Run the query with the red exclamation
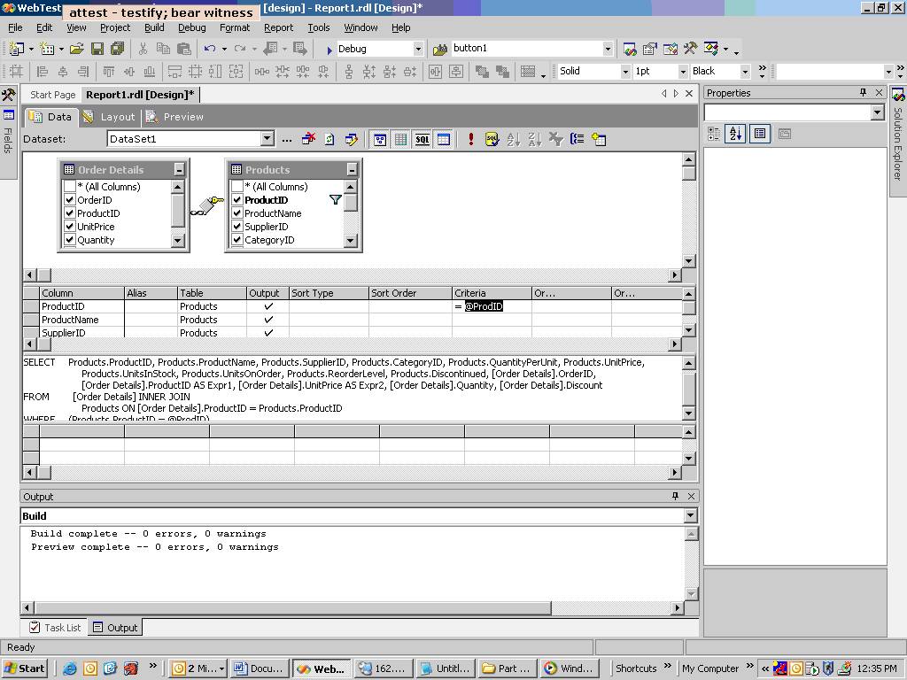Viewport: 907px width, 680px height. (x=471, y=139)
